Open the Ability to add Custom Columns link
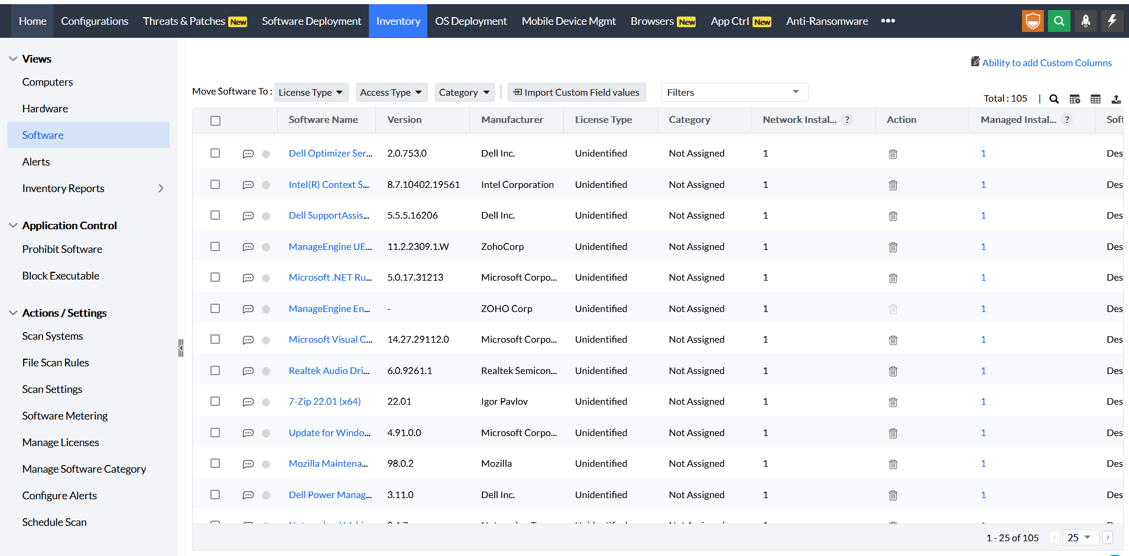 [x=1046, y=63]
